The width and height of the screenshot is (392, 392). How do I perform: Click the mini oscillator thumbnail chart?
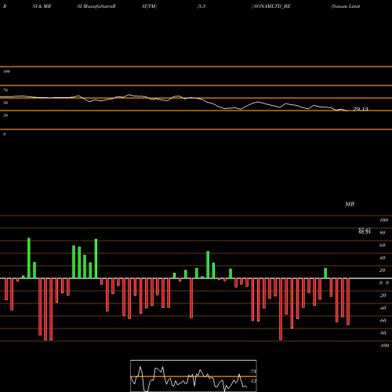[194, 376]
